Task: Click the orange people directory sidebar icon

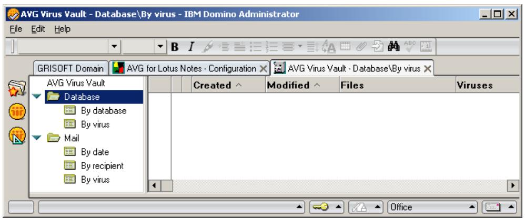Action: pyautogui.click(x=17, y=111)
